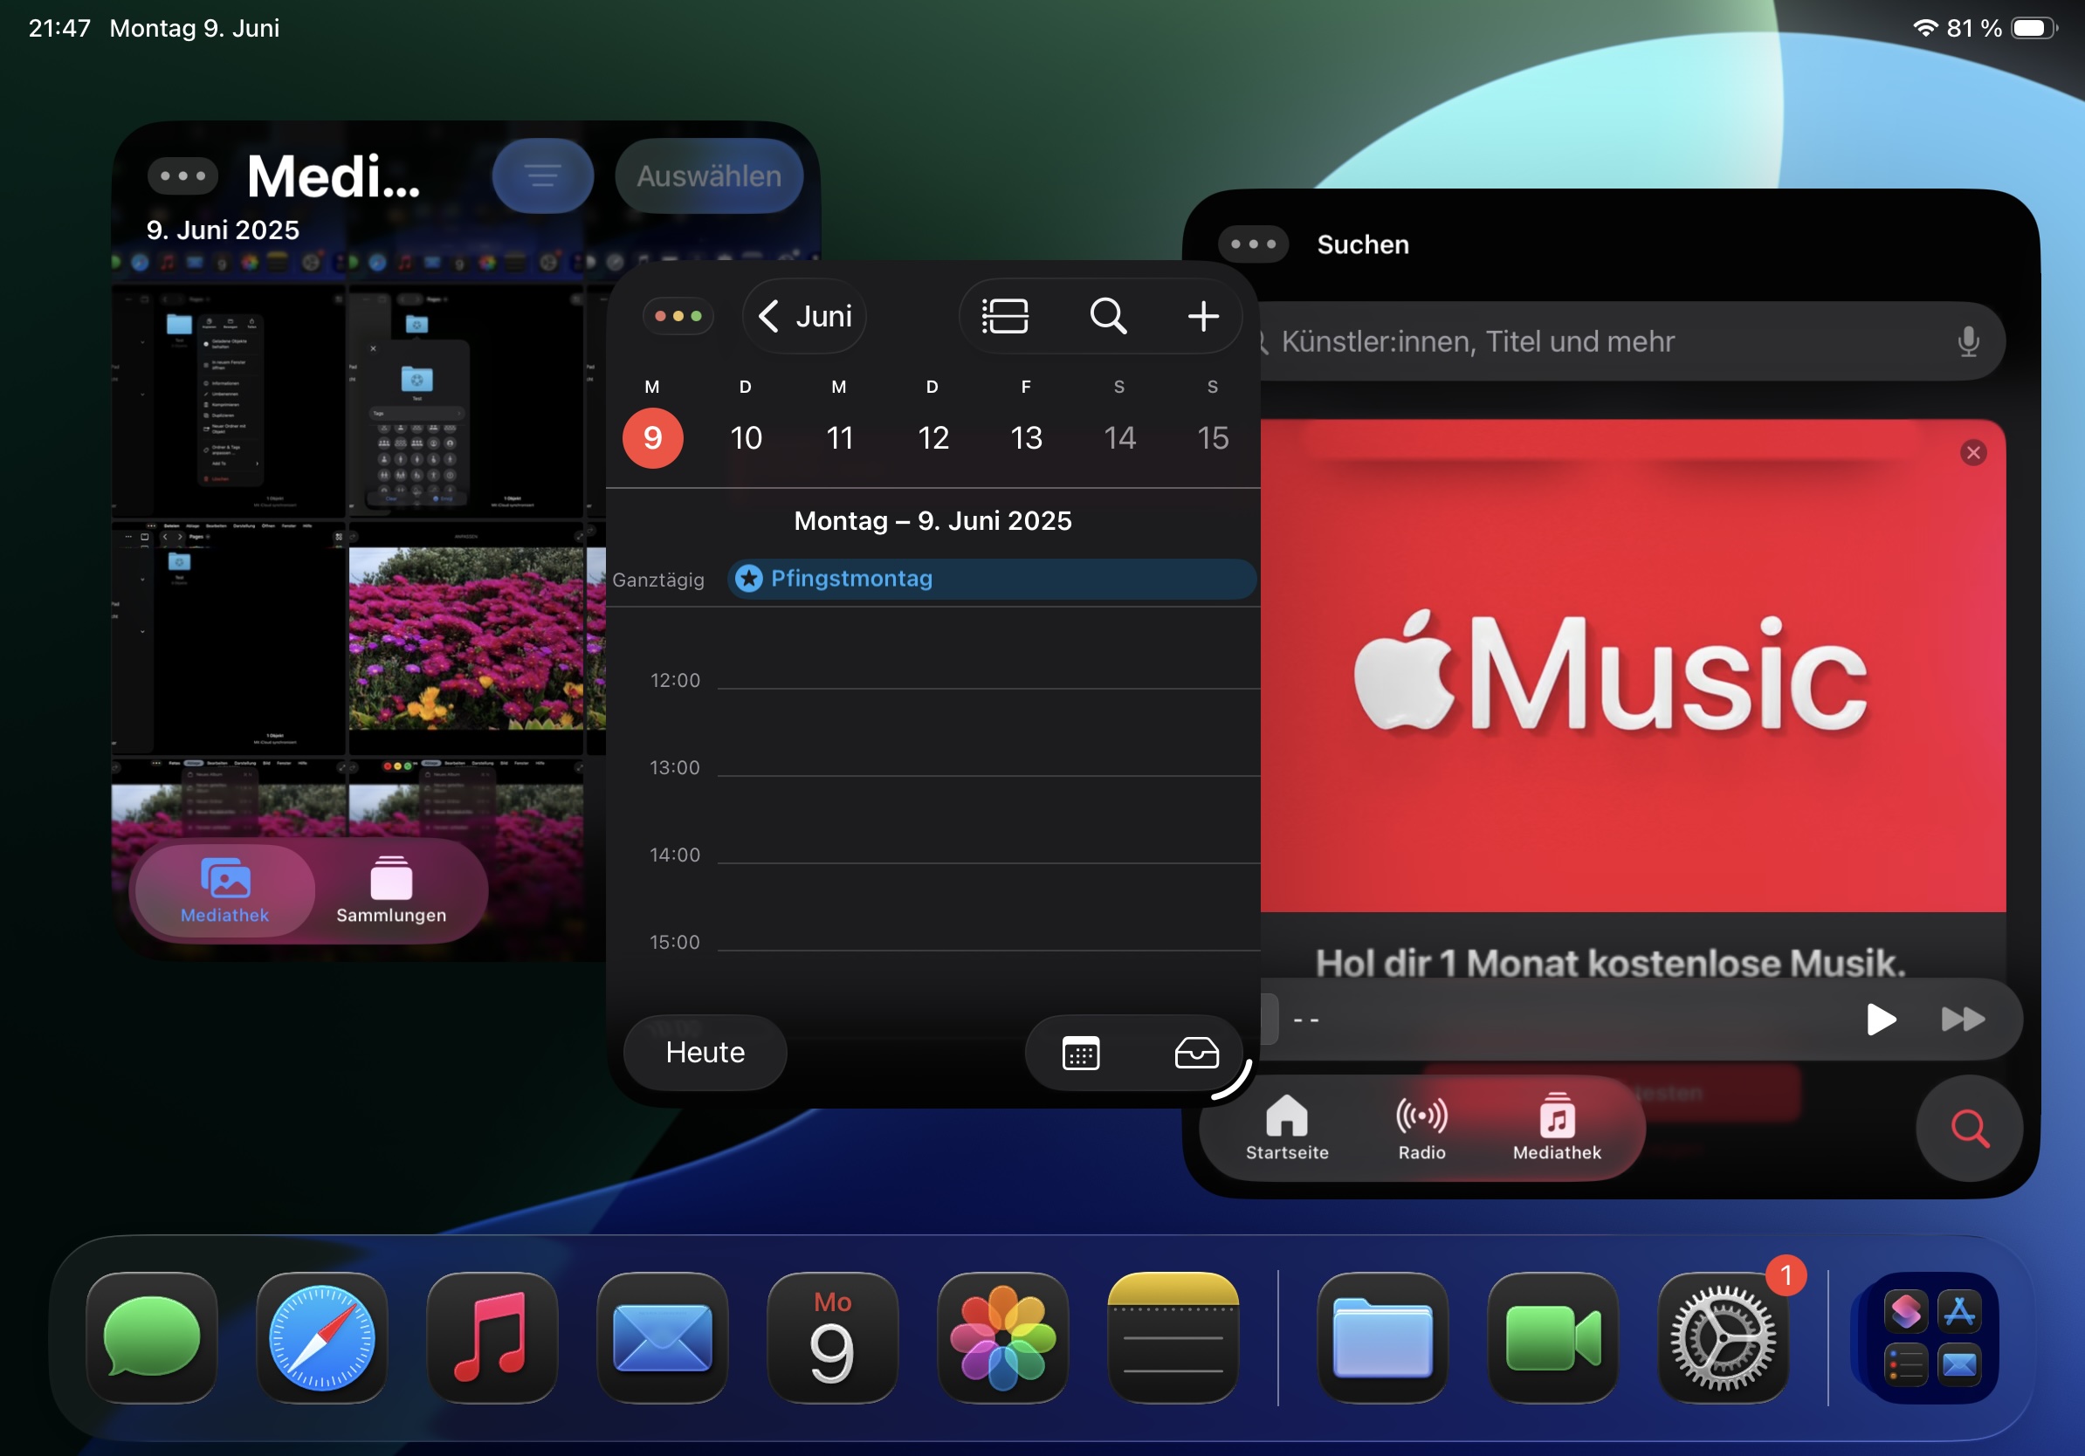The width and height of the screenshot is (2085, 1456).
Task: Play music in mini player
Action: tap(1880, 1020)
